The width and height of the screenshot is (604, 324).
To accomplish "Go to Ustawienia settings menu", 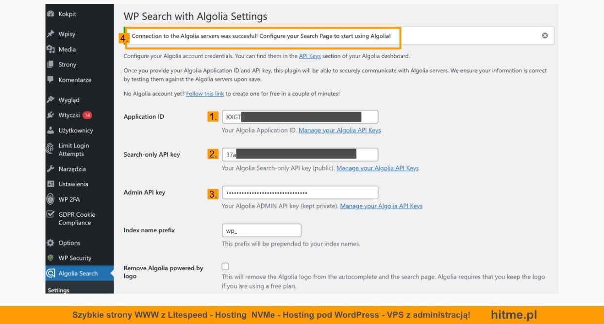I will pos(73,184).
